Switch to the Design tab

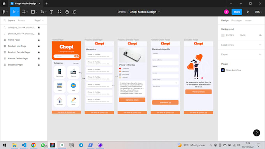coord(225,20)
